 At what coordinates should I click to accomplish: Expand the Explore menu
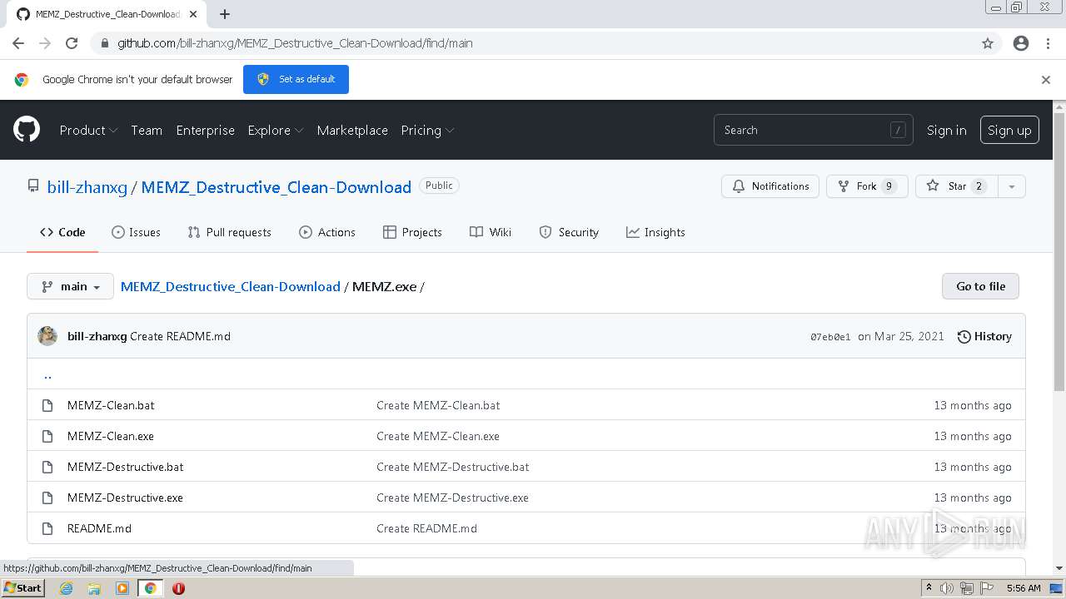(x=275, y=130)
